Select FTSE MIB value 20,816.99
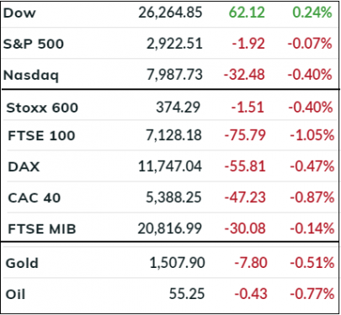 pos(169,229)
